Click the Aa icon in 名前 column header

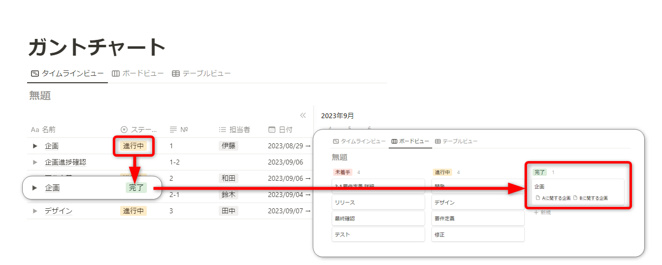click(34, 130)
